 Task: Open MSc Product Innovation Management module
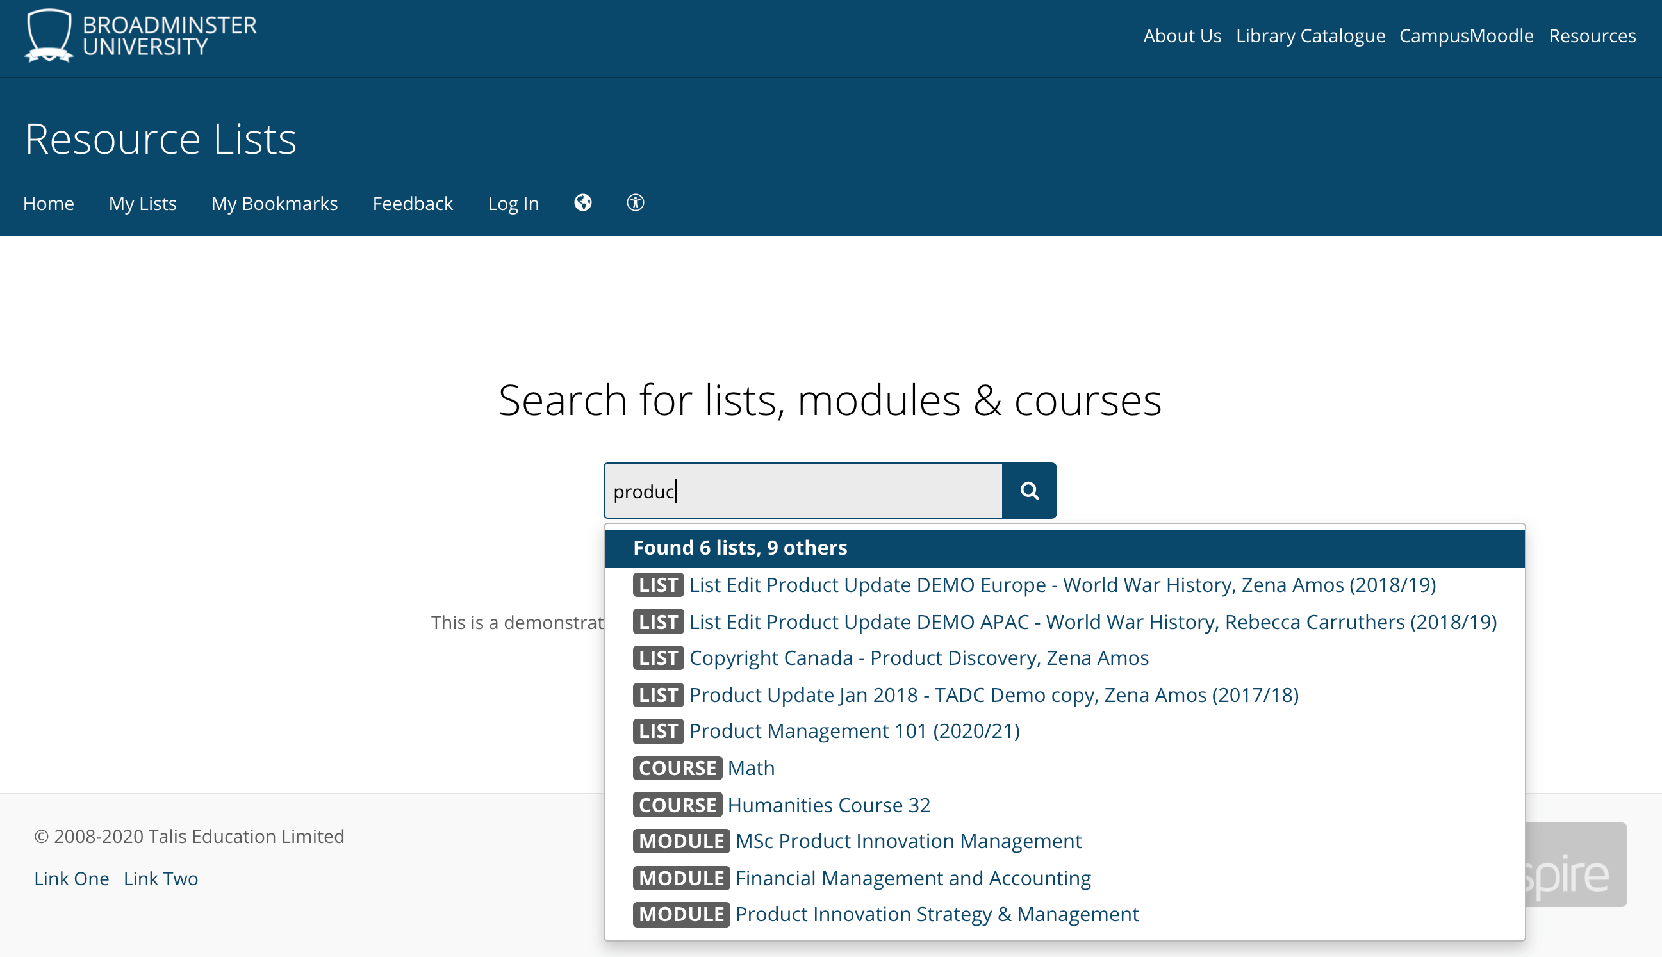[857, 840]
